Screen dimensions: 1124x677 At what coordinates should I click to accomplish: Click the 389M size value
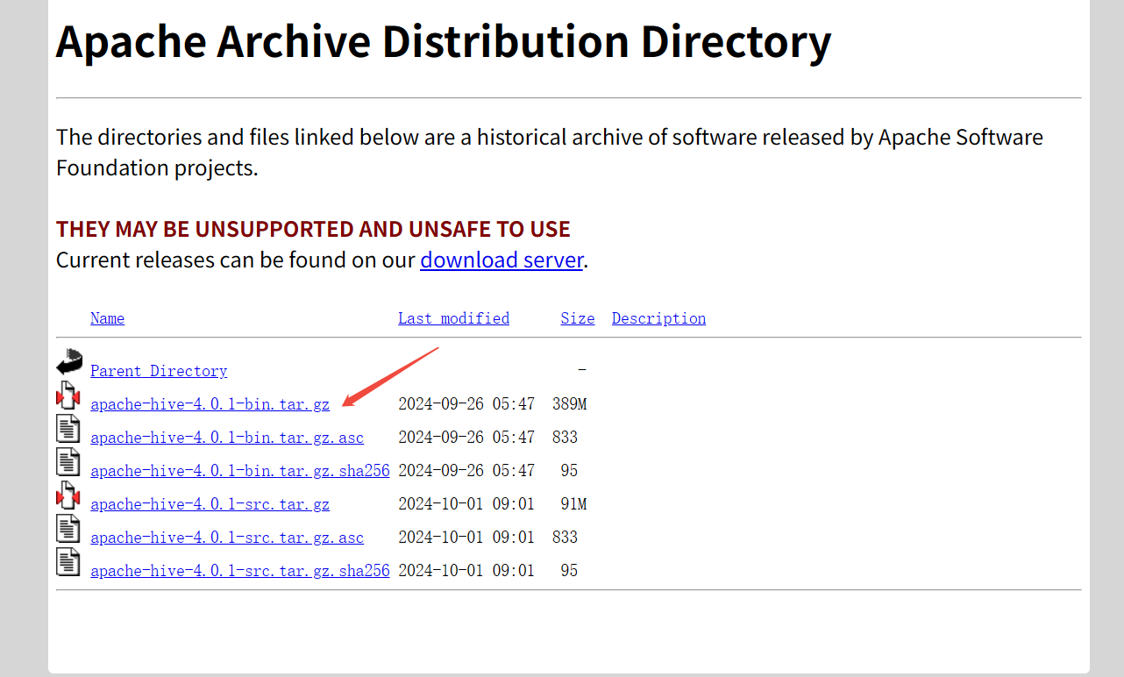pos(569,404)
